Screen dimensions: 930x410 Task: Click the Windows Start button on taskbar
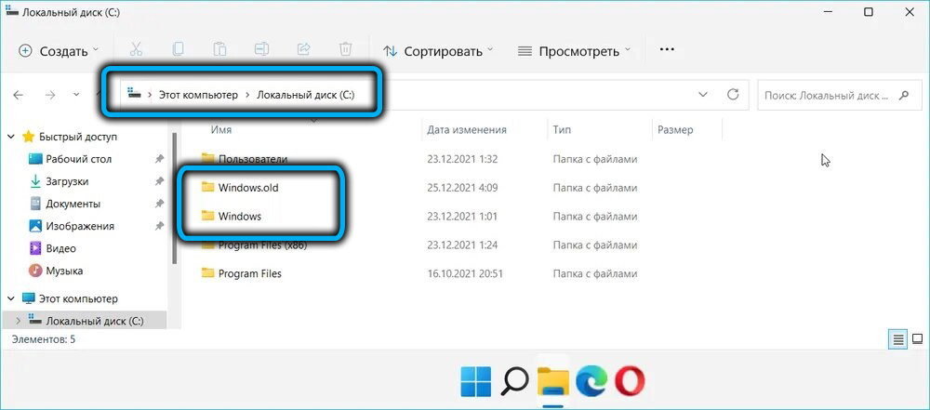point(477,381)
